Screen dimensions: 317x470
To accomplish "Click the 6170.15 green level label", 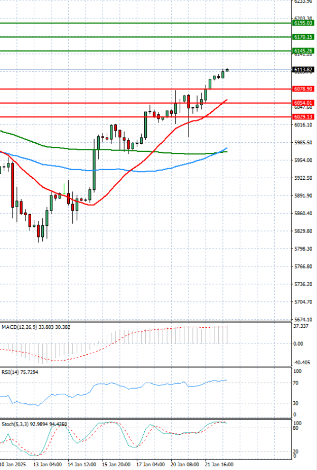I will (303, 37).
